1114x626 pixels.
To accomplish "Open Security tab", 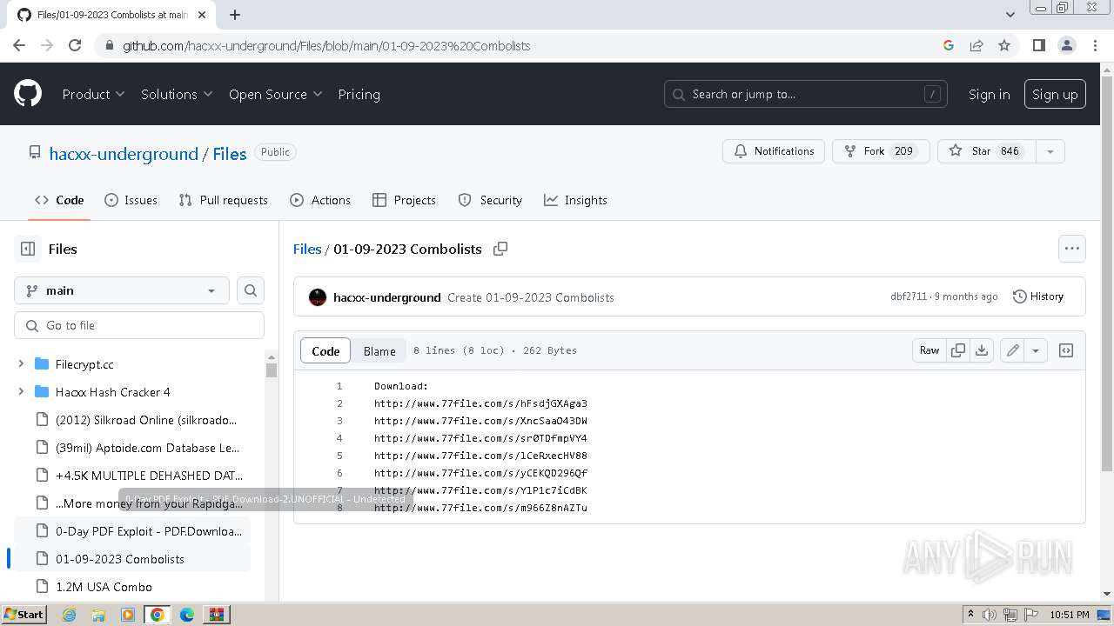I will click(490, 200).
